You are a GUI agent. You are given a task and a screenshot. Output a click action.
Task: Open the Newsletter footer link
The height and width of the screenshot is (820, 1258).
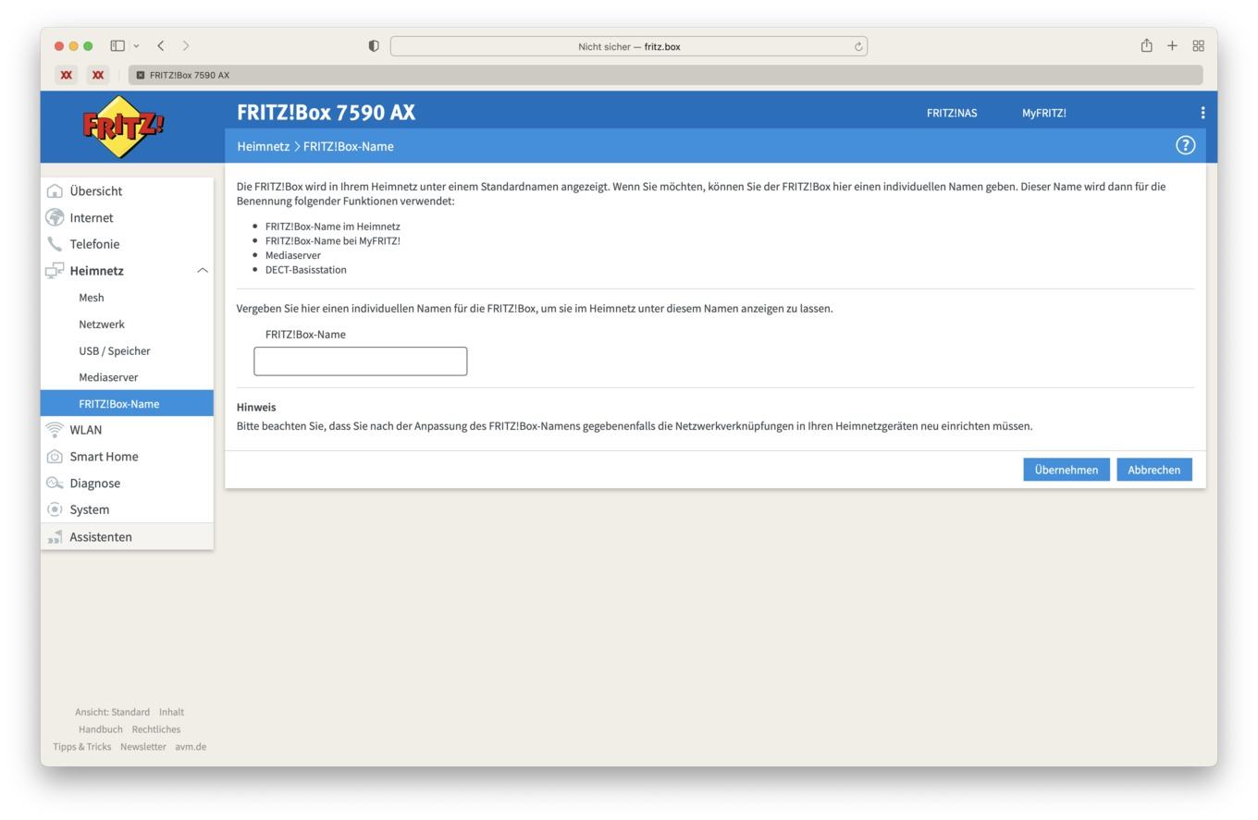pyautogui.click(x=143, y=747)
